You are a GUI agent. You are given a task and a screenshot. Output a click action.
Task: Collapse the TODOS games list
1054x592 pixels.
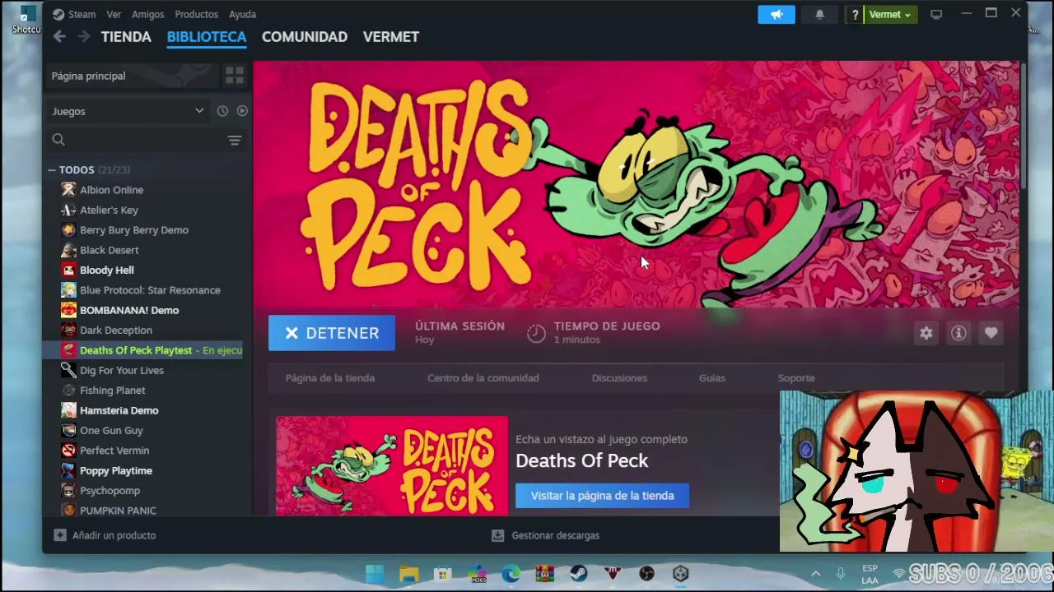(52, 170)
